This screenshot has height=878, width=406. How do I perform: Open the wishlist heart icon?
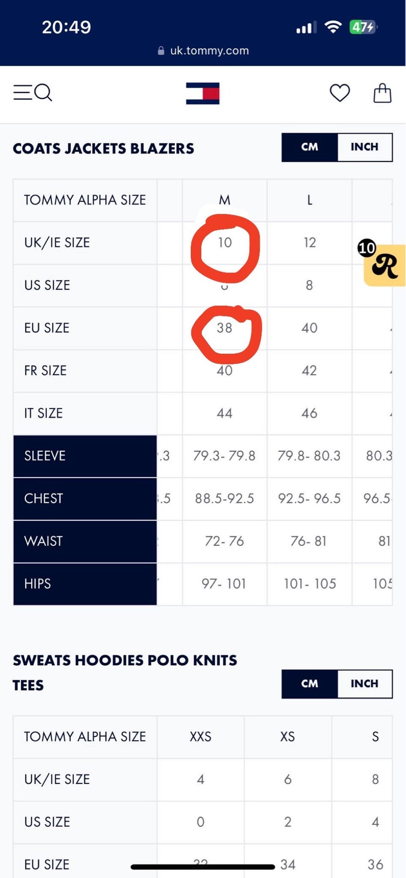pyautogui.click(x=340, y=93)
